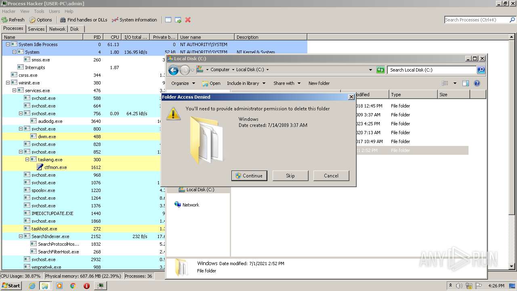Open the Include in library dropdown

246,83
